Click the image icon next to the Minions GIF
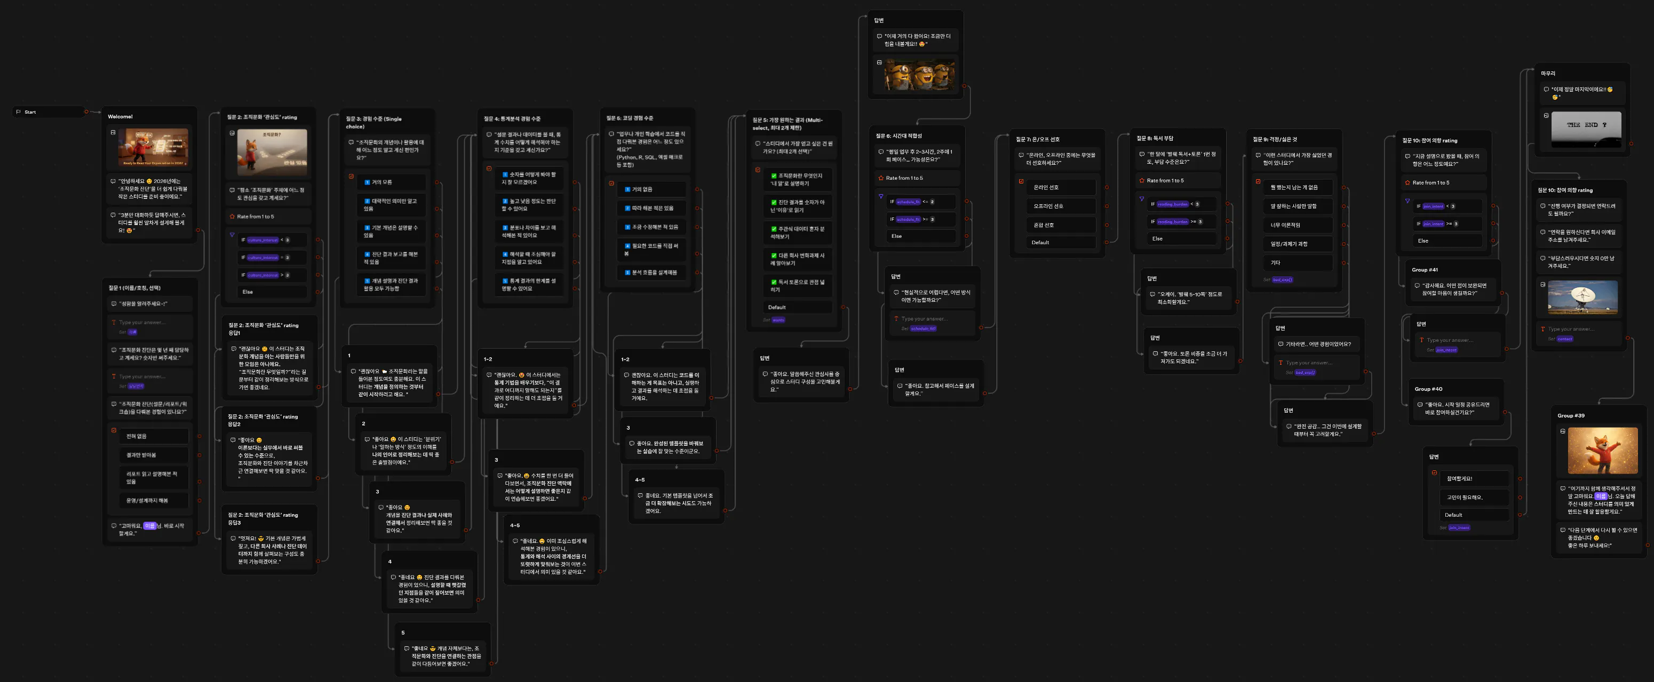Screen dimensions: 1654x682 (x=879, y=62)
